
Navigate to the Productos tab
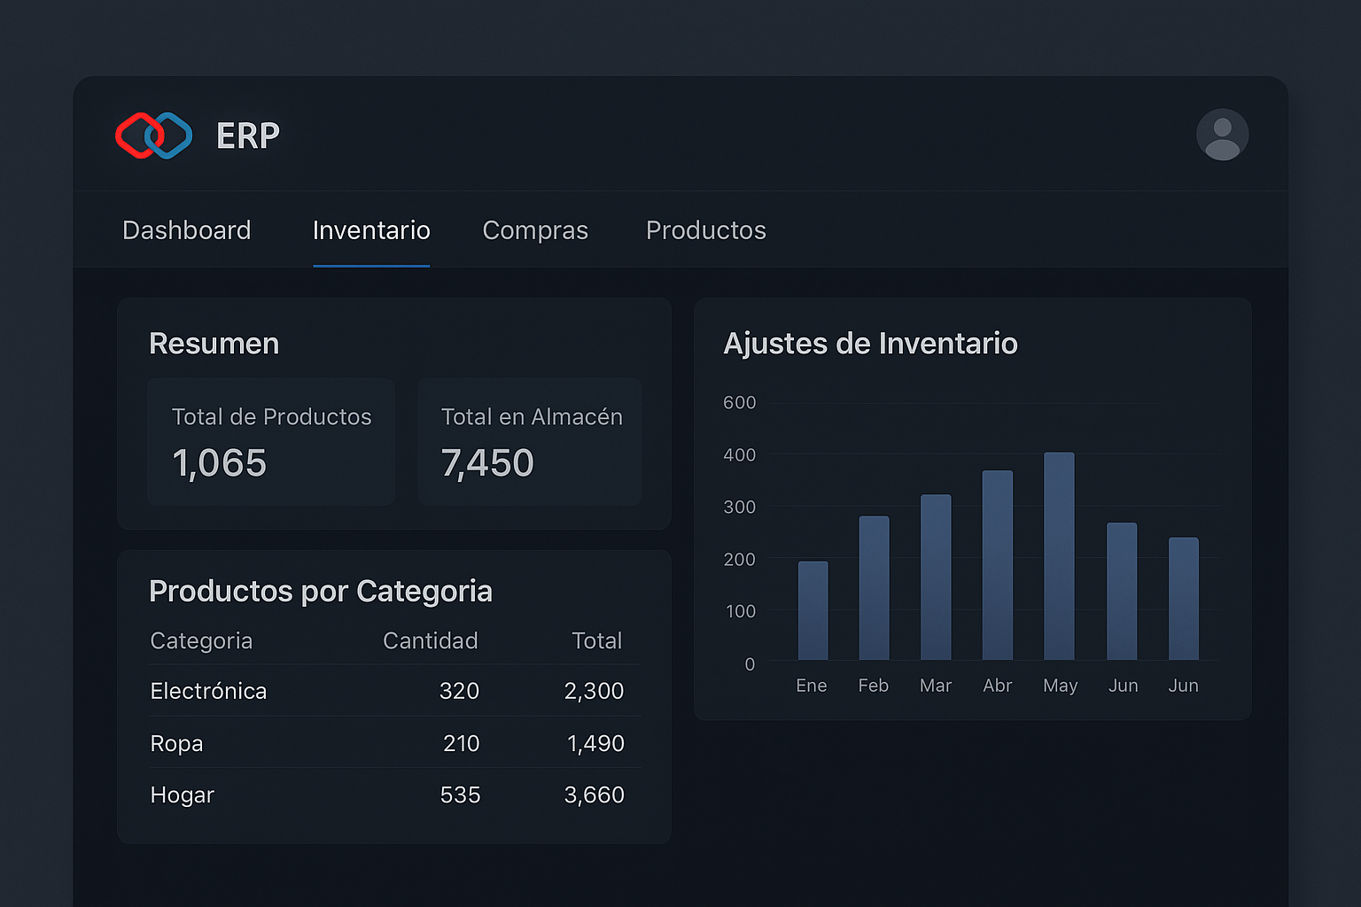tap(705, 230)
